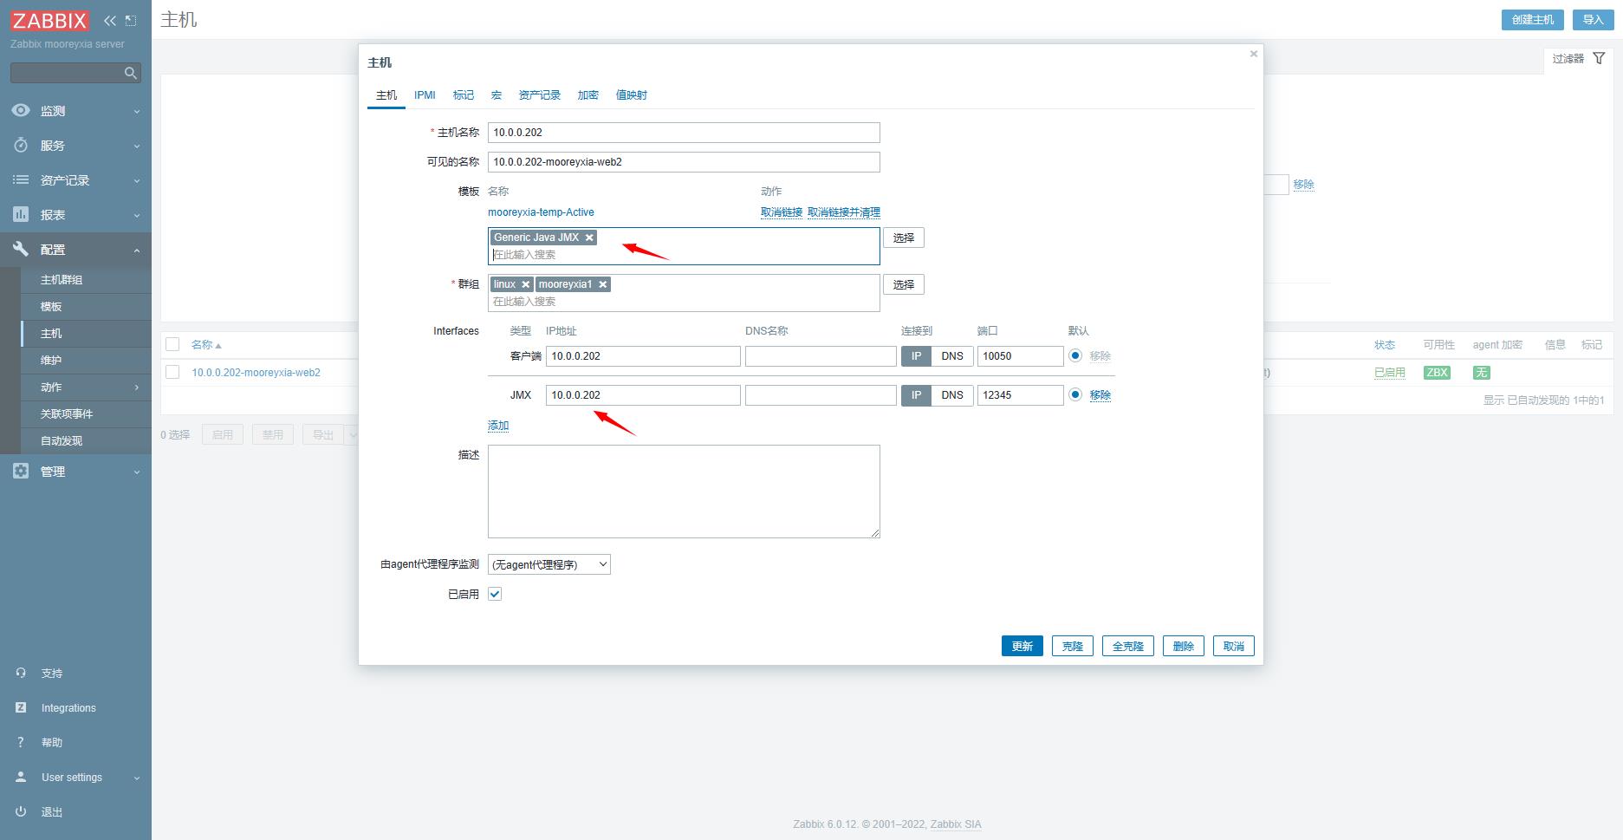Switch to the 宏 tab
The height and width of the screenshot is (840, 1623).
pyautogui.click(x=497, y=94)
